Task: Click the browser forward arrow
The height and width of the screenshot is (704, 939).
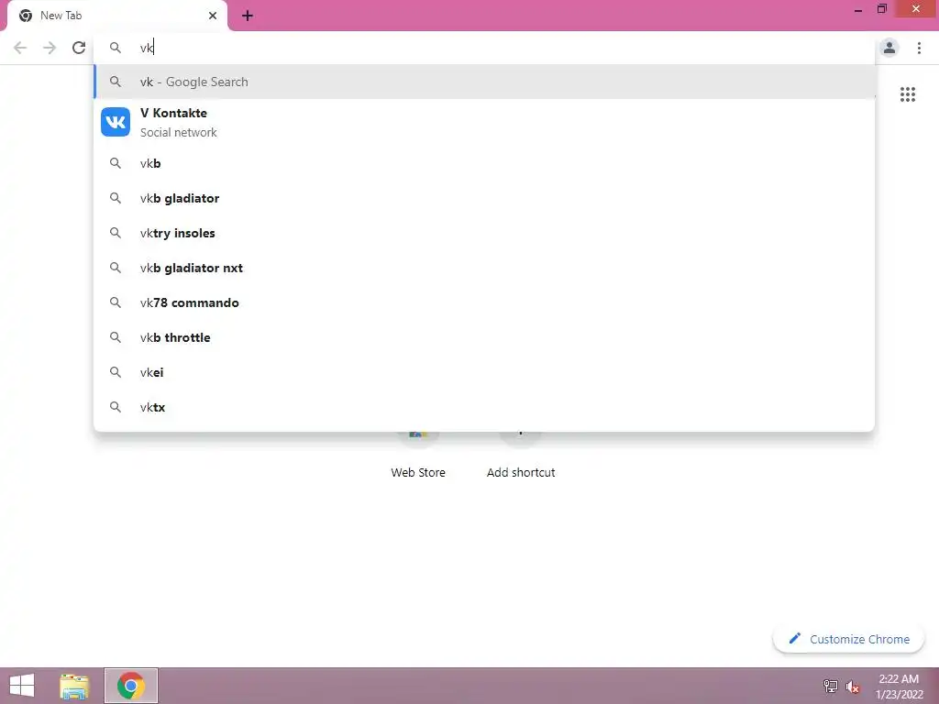Action: tap(50, 48)
